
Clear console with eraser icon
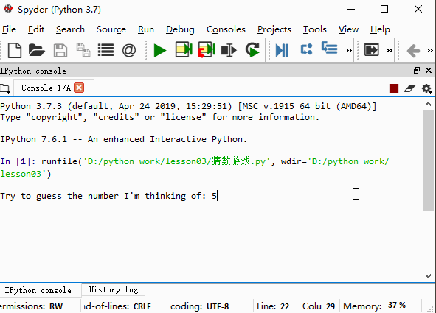[409, 88]
